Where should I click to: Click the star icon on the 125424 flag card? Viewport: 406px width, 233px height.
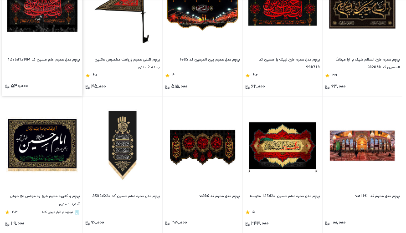[247, 213]
